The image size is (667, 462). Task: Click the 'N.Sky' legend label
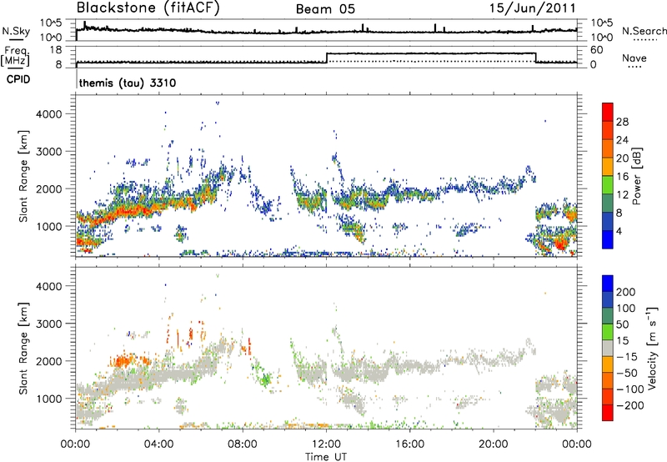click(16, 31)
